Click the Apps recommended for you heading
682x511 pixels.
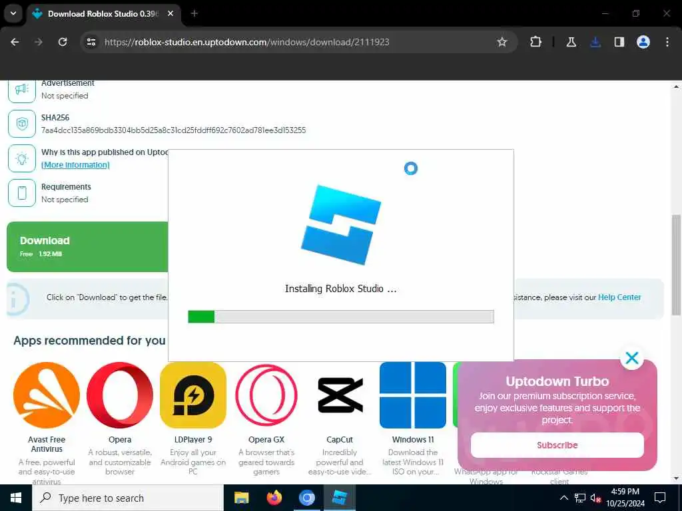pos(89,340)
